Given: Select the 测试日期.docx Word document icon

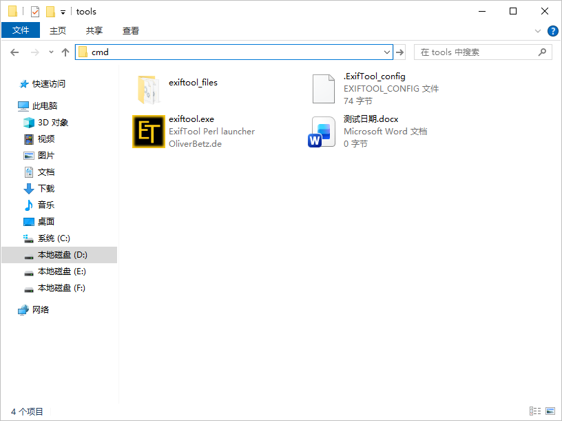Looking at the screenshot, I should [x=323, y=132].
